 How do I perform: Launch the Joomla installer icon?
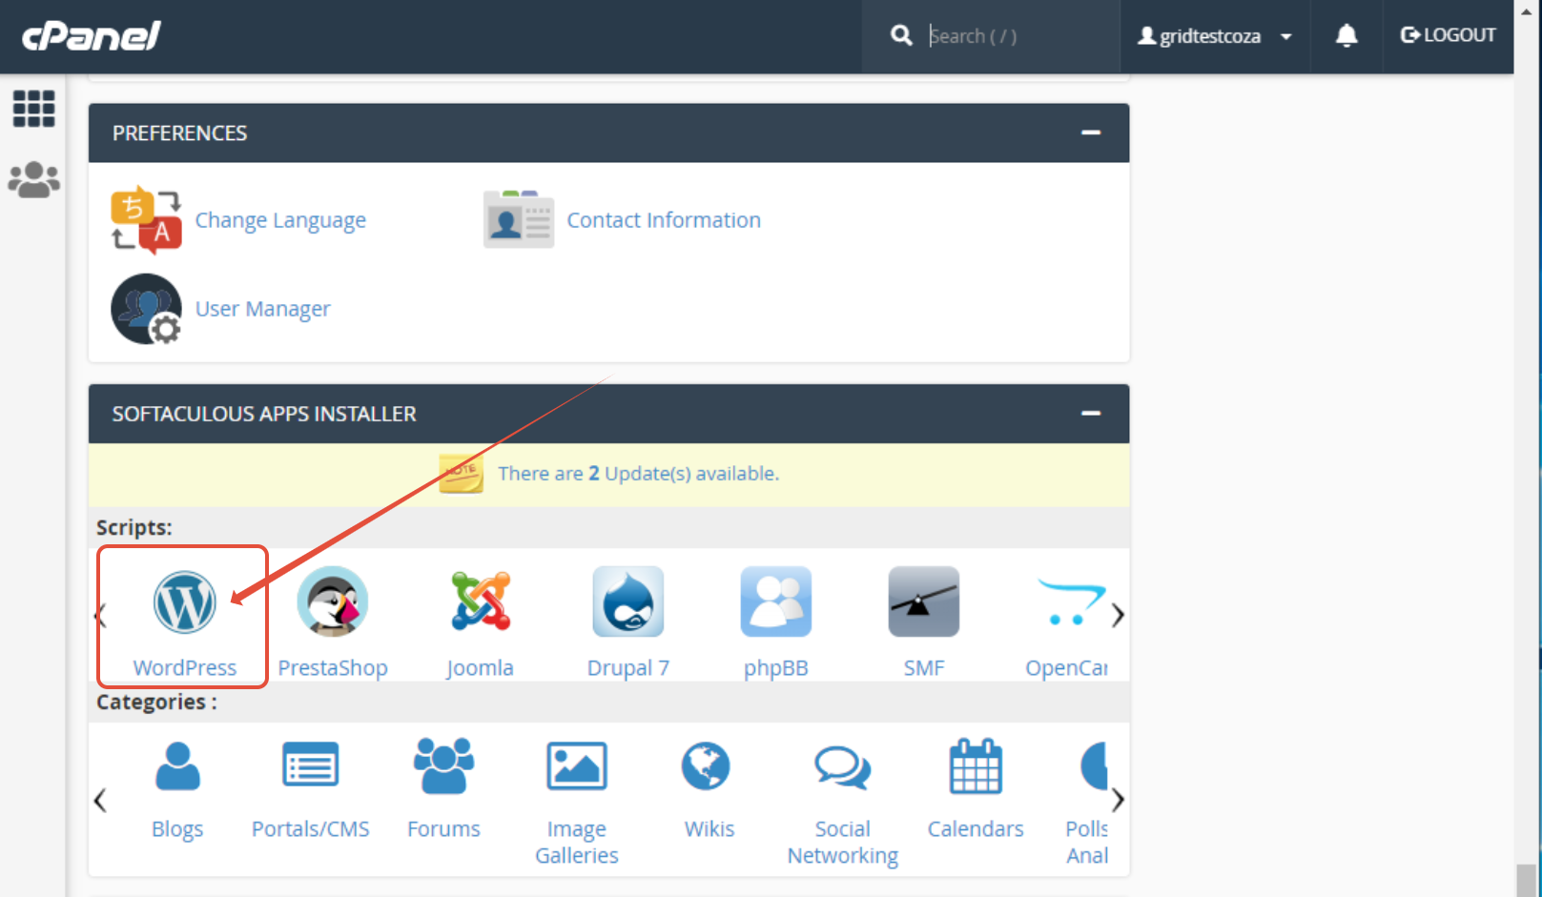481,601
